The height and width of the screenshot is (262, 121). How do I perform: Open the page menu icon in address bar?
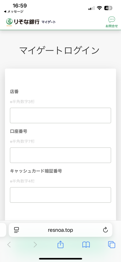pyautogui.click(x=16, y=230)
